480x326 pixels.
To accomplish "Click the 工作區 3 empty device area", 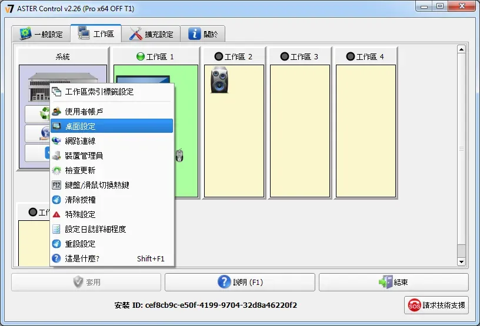I will click(300, 131).
